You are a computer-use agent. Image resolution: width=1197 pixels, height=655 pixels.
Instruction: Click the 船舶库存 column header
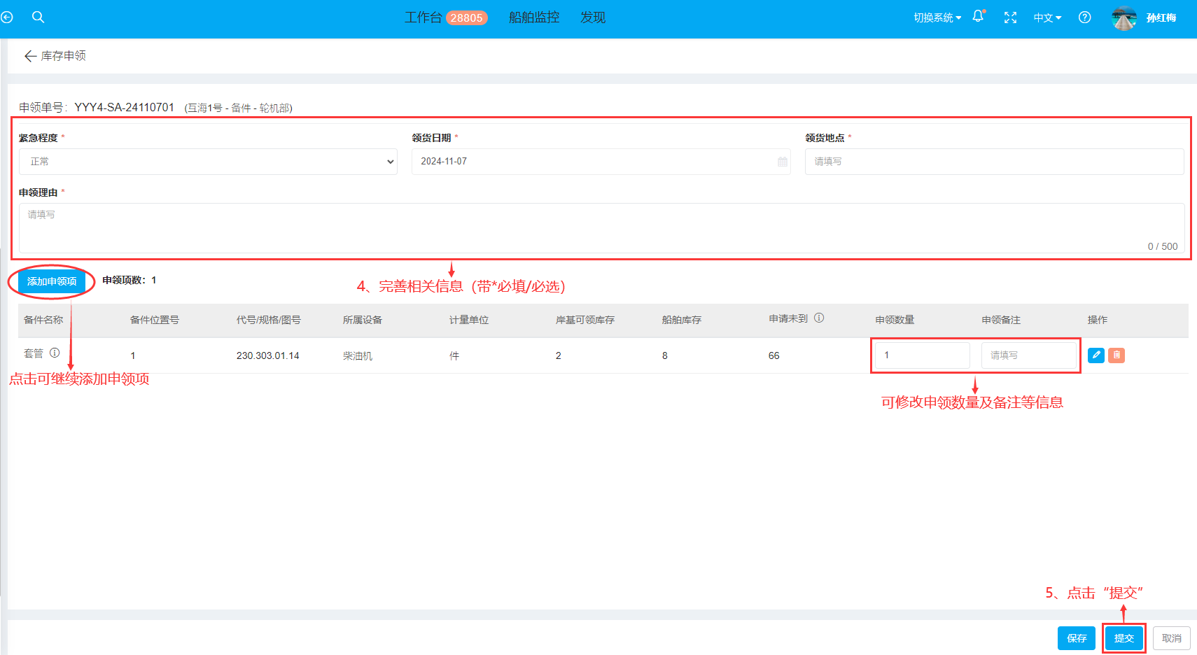pos(682,320)
